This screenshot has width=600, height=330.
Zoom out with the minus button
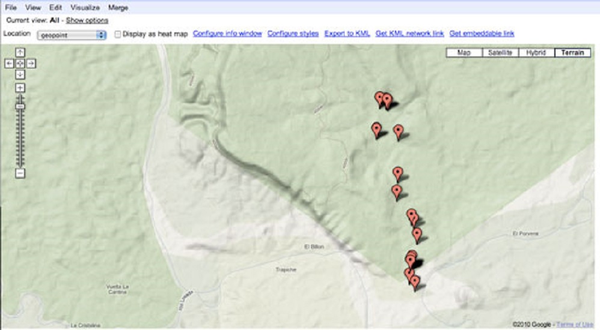(x=20, y=173)
